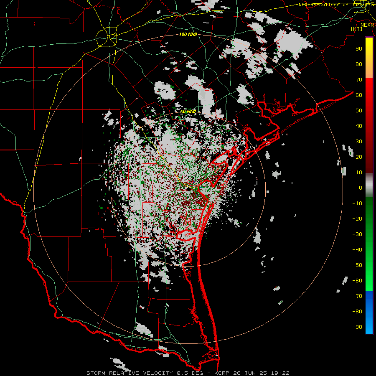Click the -40 value on velocity scale

pos(357,250)
